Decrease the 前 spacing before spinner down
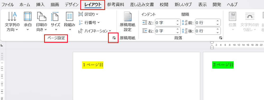This screenshot has height=100, width=264. pyautogui.click(x=218, y=24)
